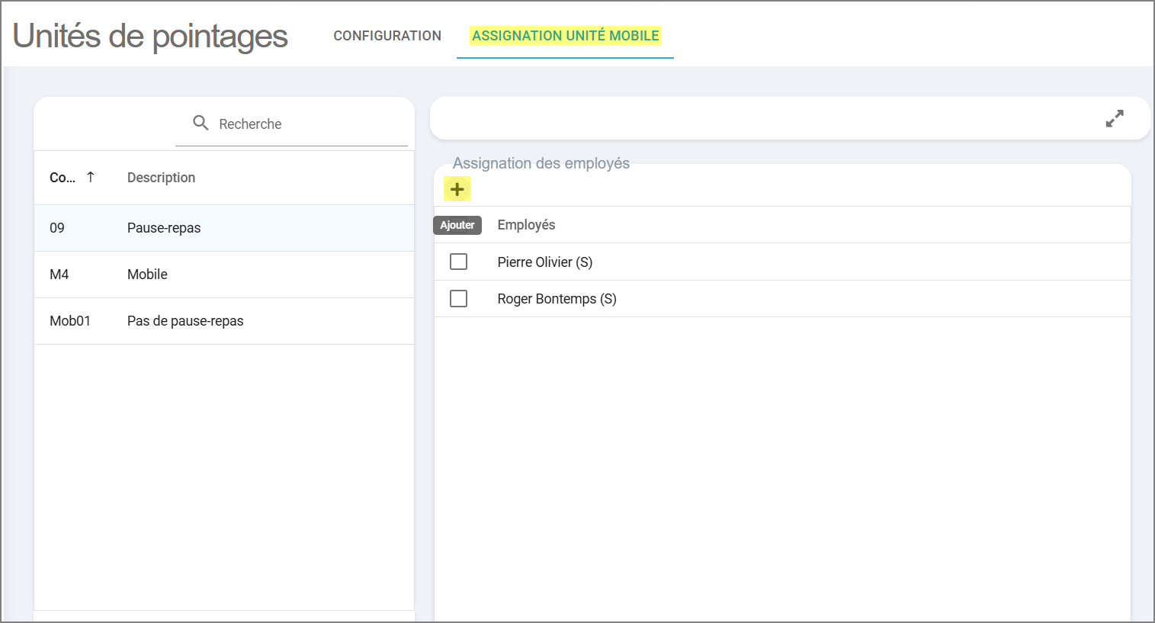Viewport: 1155px width, 623px height.
Task: Click the Pierre Olivier (S) employee name
Action: coord(544,262)
